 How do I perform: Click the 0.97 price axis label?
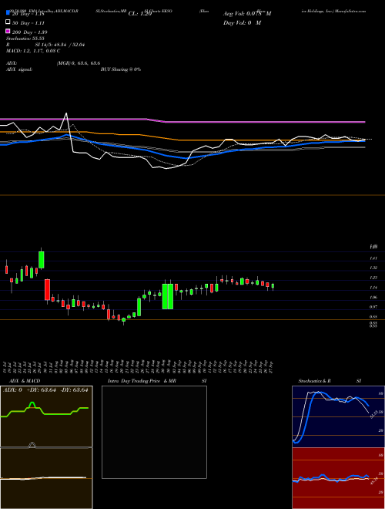tap(373, 307)
